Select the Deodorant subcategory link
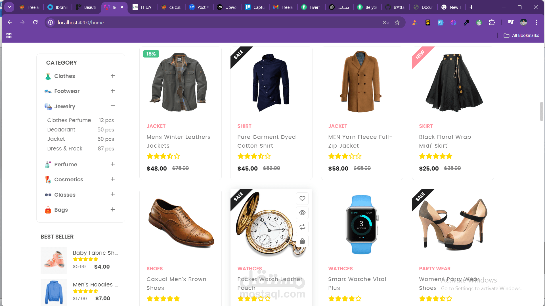The image size is (545, 306). [61, 130]
